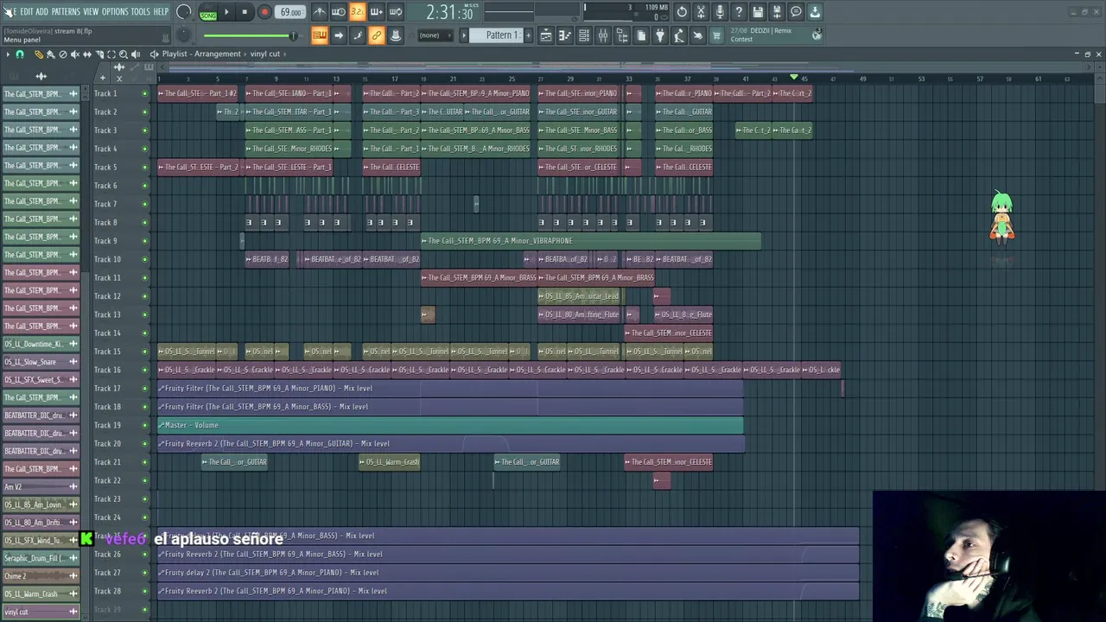Open the VIEW menu

(91, 11)
